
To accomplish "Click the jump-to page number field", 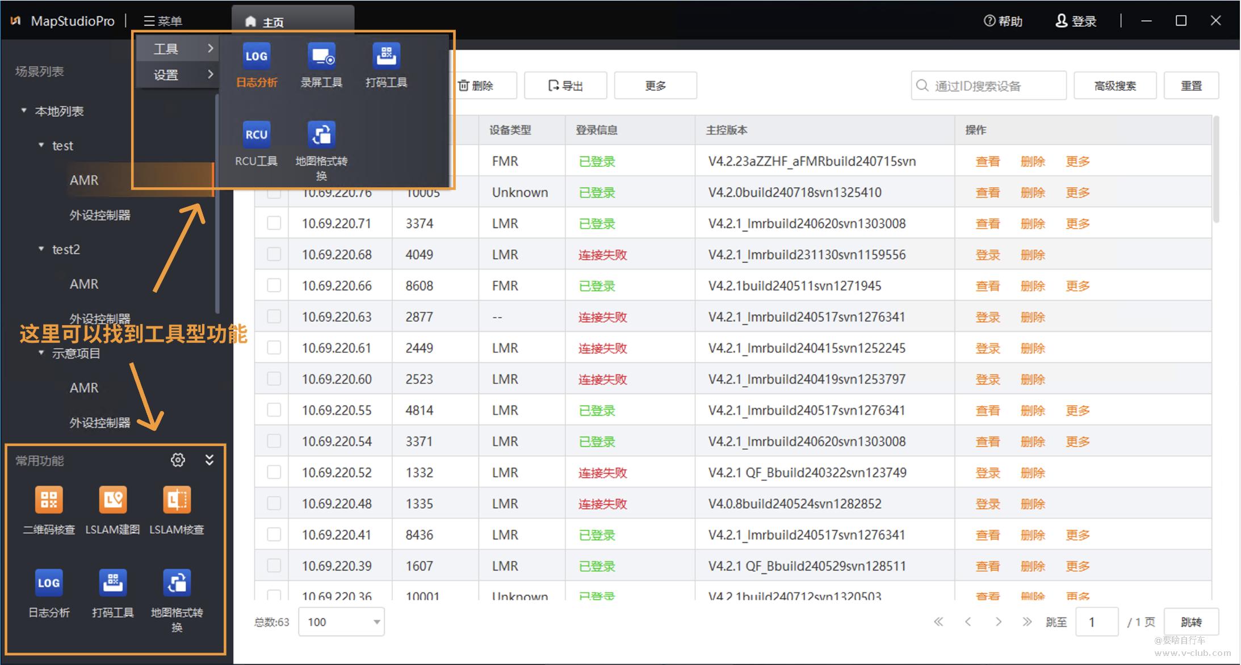I will click(x=1097, y=622).
